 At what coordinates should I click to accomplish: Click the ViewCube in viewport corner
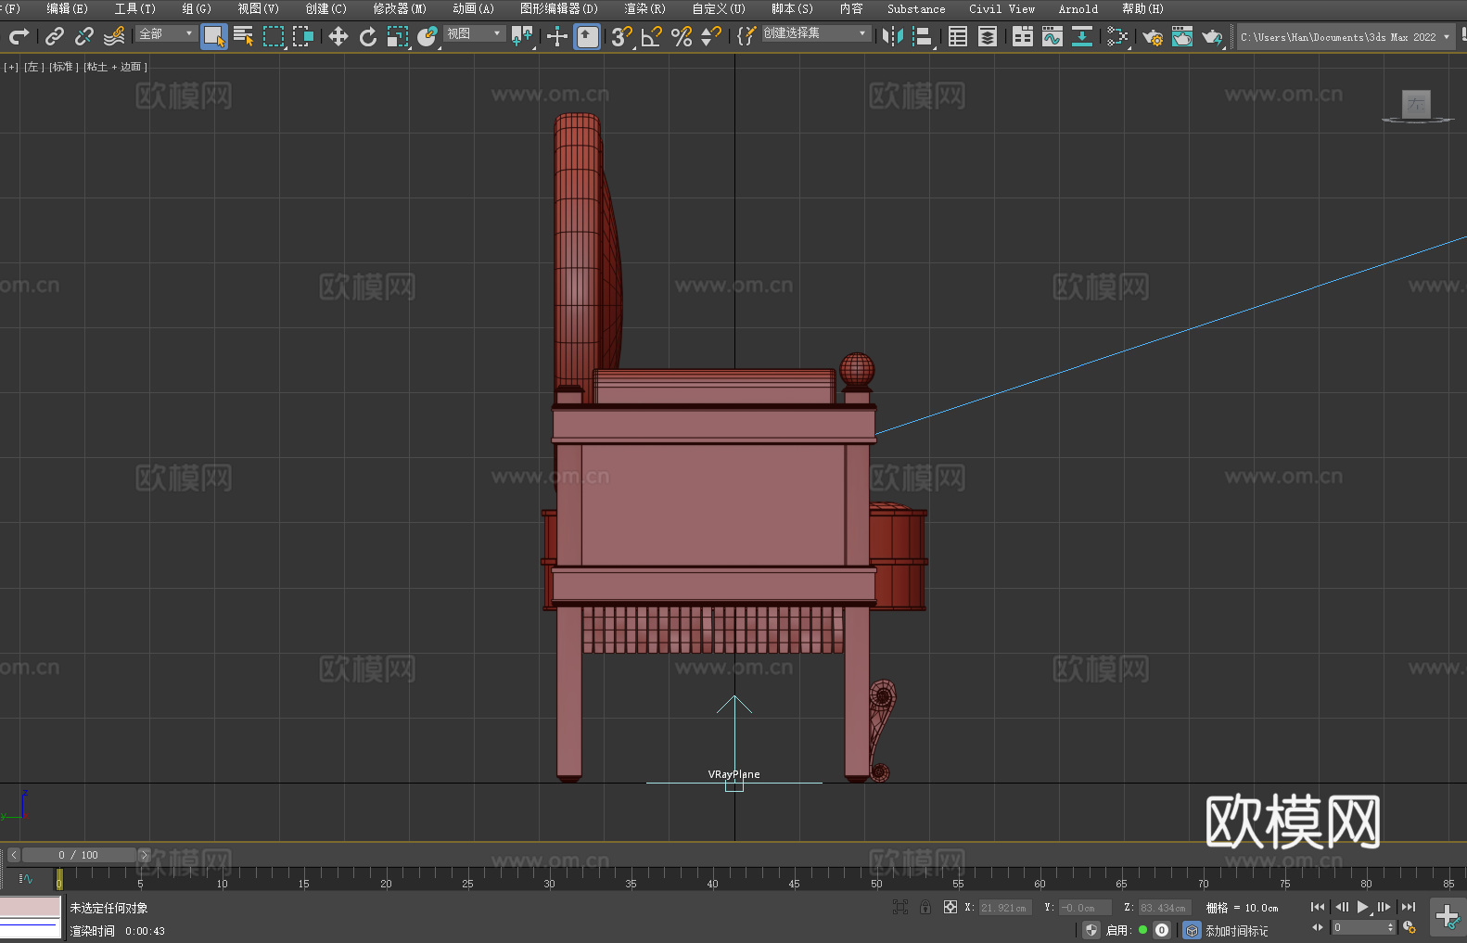click(x=1416, y=105)
